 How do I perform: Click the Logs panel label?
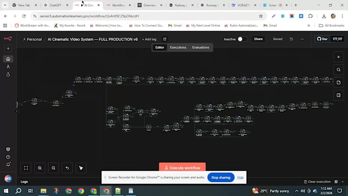tap(24, 182)
